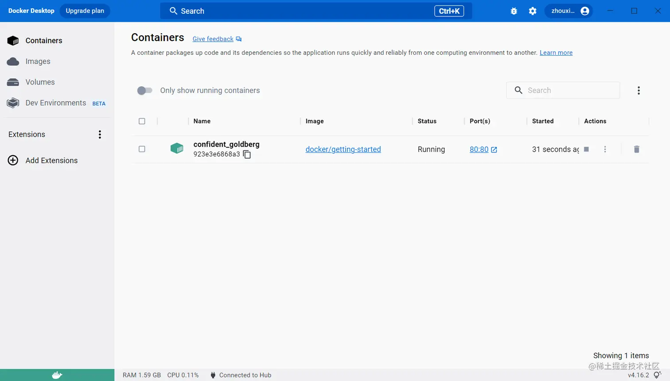Screen dimensions: 670x381
Task: Click the Volumes drive icon in sidebar
Action: pos(13,82)
